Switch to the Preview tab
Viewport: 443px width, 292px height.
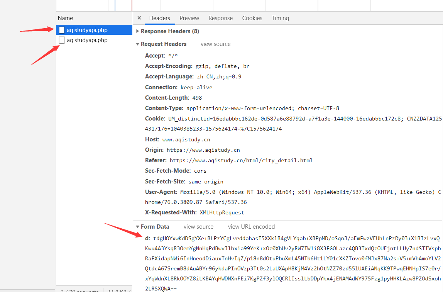pos(189,18)
